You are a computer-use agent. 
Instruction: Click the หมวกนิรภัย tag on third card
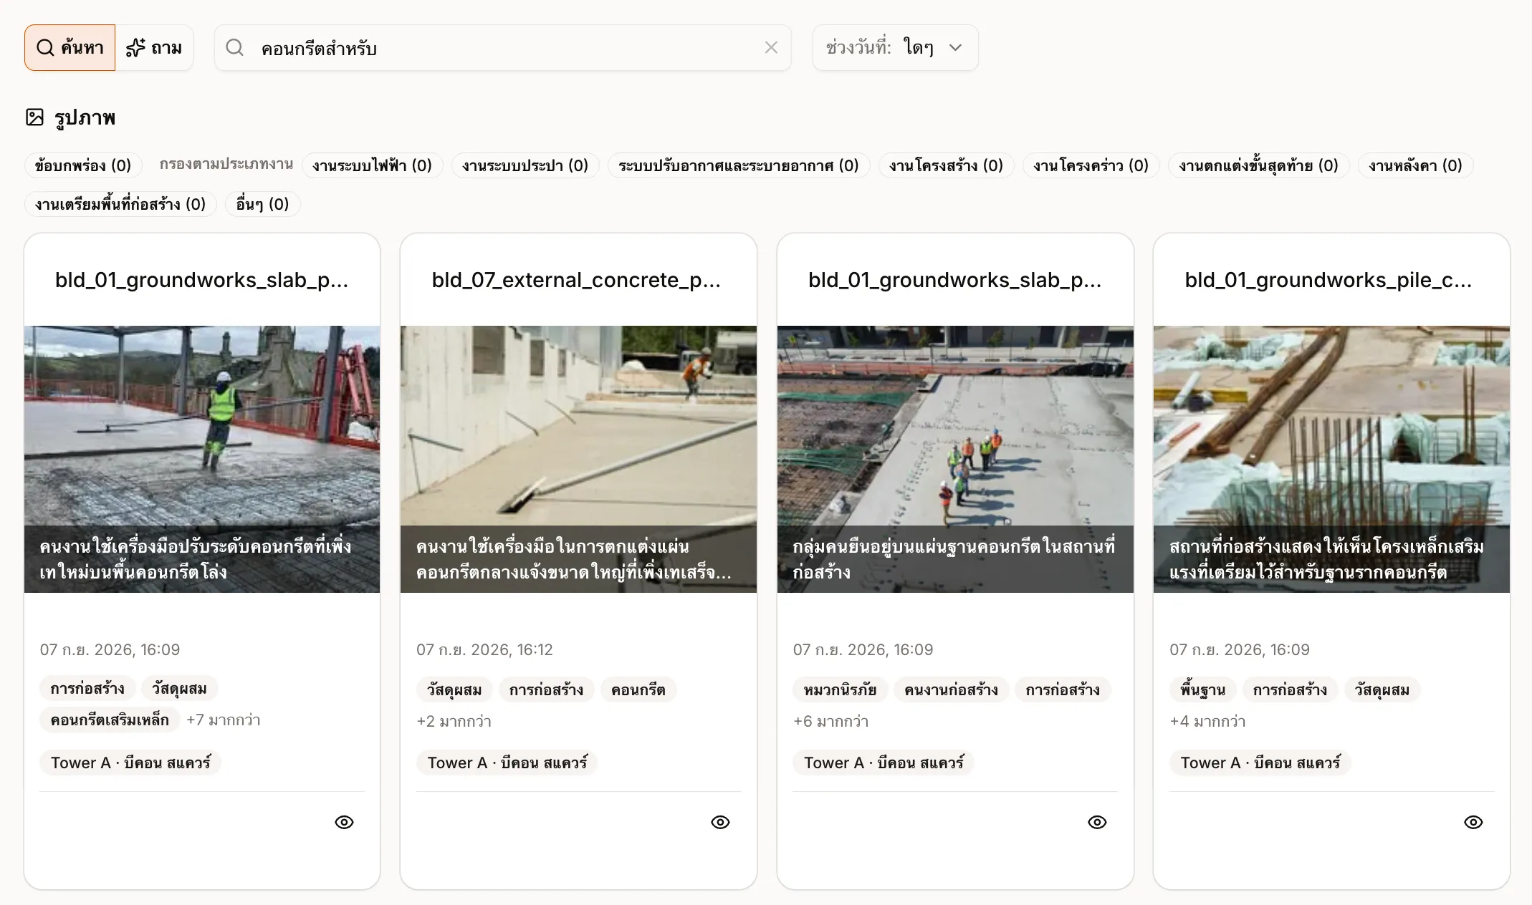840,689
